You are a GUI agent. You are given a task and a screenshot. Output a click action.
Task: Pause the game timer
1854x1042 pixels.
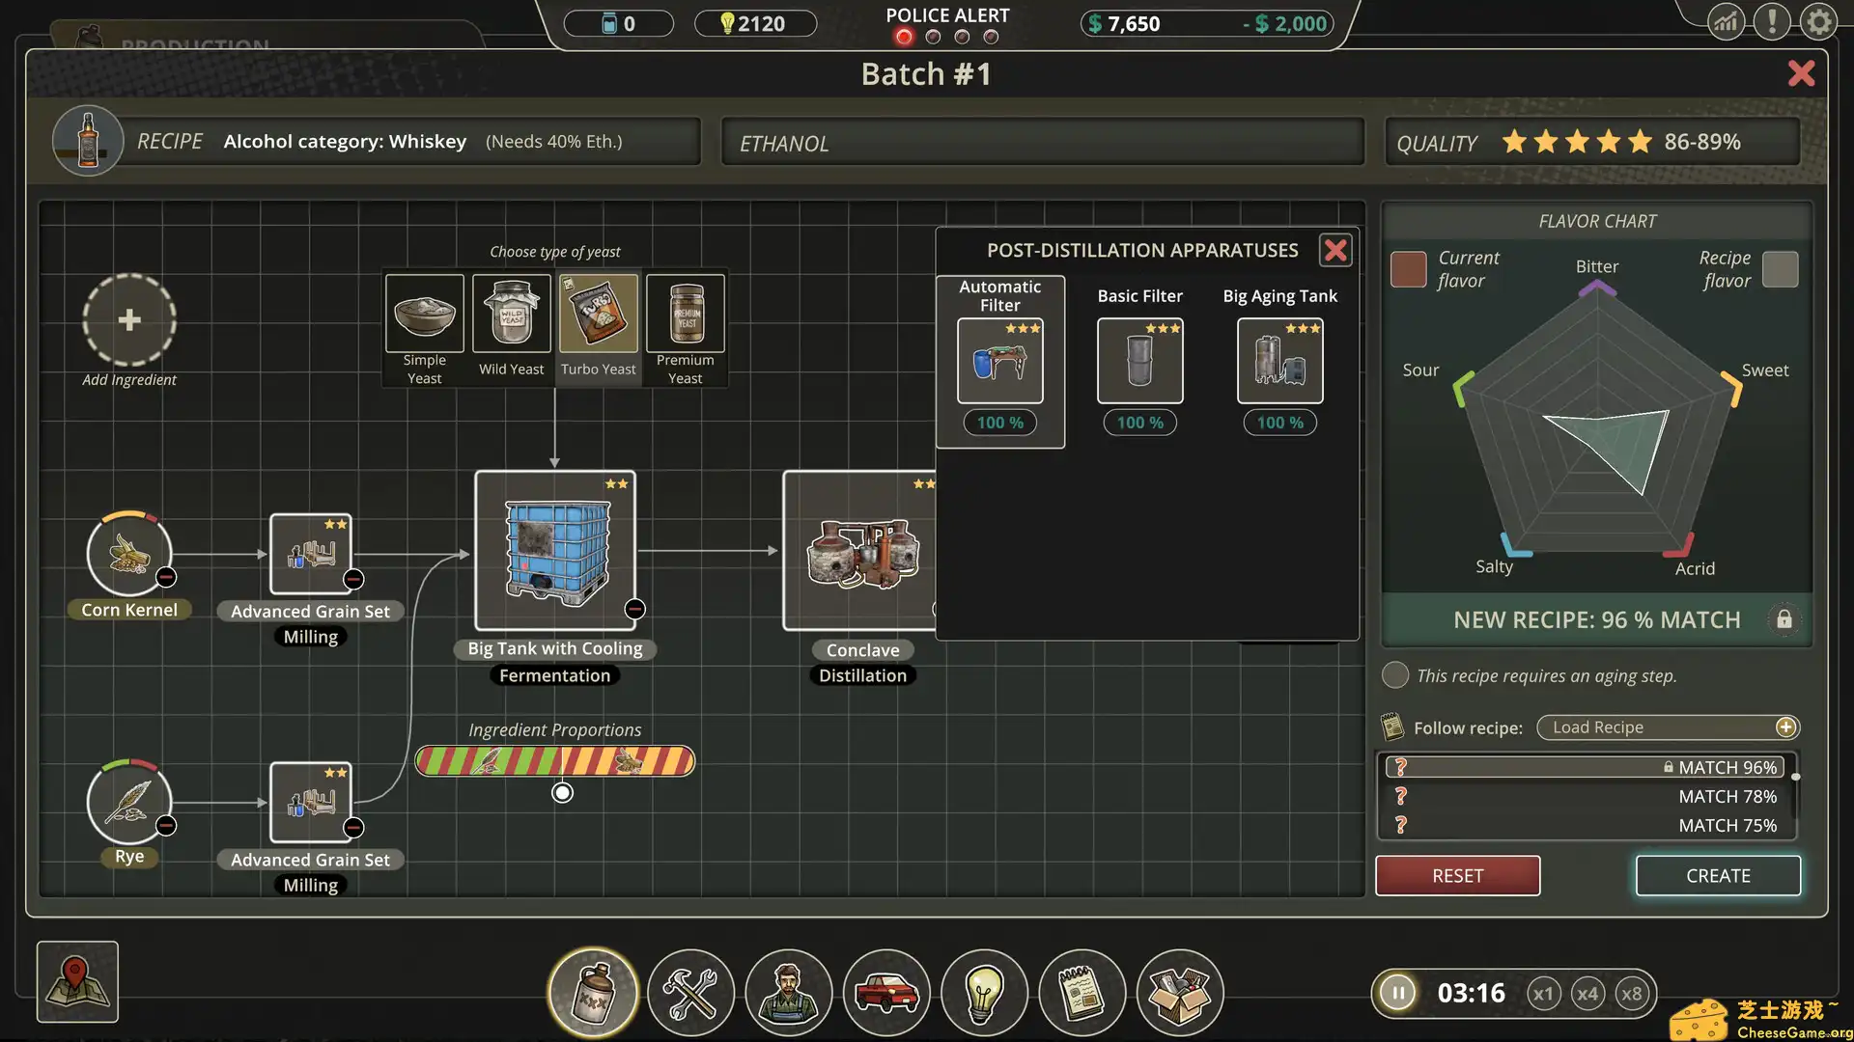tap(1397, 993)
